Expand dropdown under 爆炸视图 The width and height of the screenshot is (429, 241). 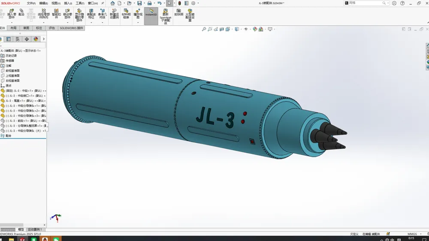[138, 22]
